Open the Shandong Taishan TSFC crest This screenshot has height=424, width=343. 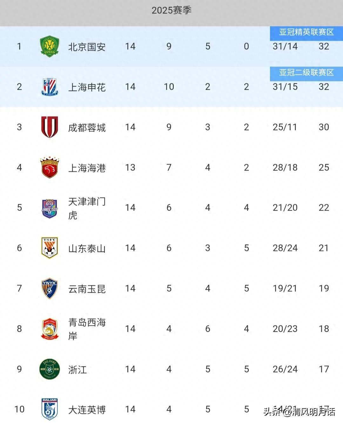click(50, 248)
